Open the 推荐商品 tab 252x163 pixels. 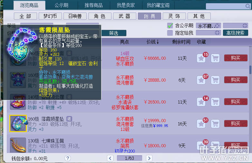(x=94, y=5)
